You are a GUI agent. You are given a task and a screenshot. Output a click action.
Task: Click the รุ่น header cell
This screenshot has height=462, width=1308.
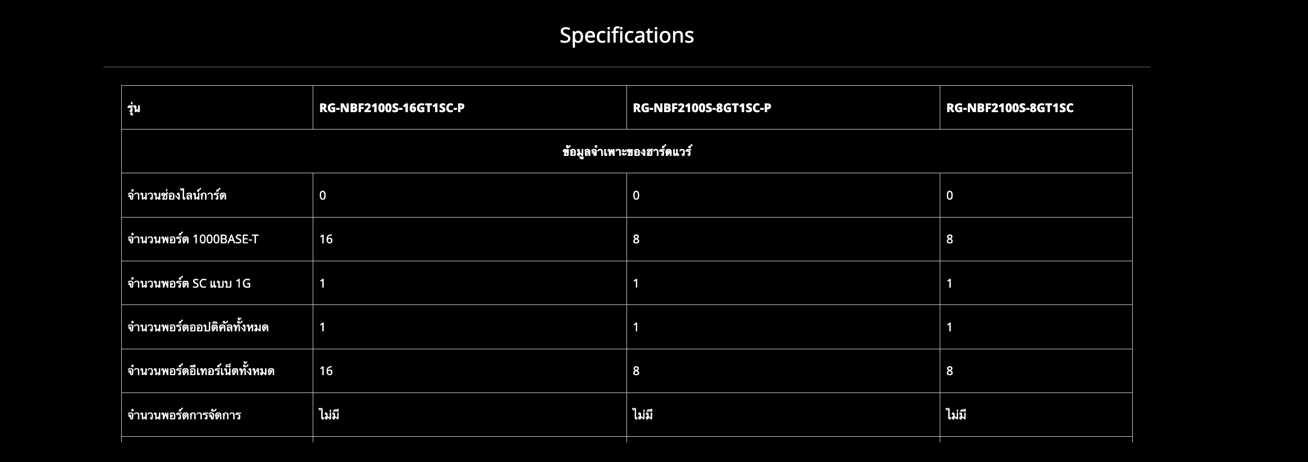tap(134, 108)
